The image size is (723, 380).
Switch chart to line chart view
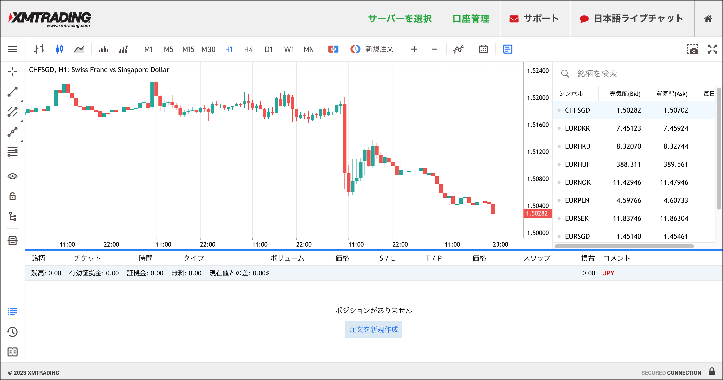(x=79, y=49)
